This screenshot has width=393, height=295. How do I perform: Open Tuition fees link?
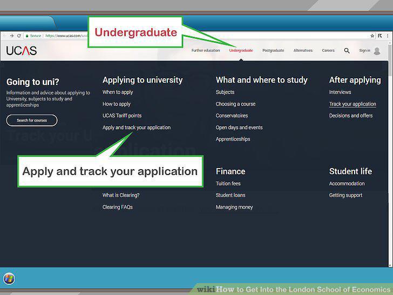(x=228, y=184)
